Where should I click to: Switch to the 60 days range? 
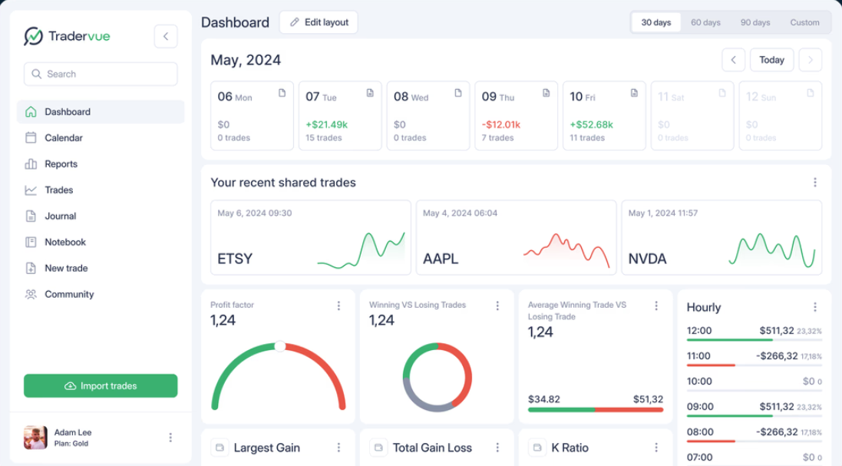point(705,22)
